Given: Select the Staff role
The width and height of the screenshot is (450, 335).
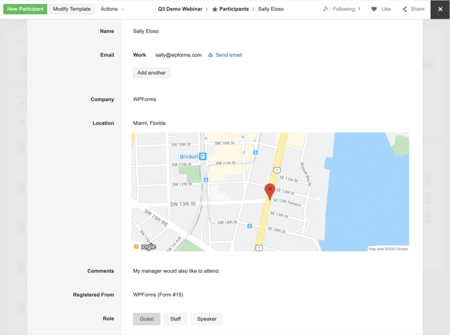Looking at the screenshot, I should pos(175,319).
